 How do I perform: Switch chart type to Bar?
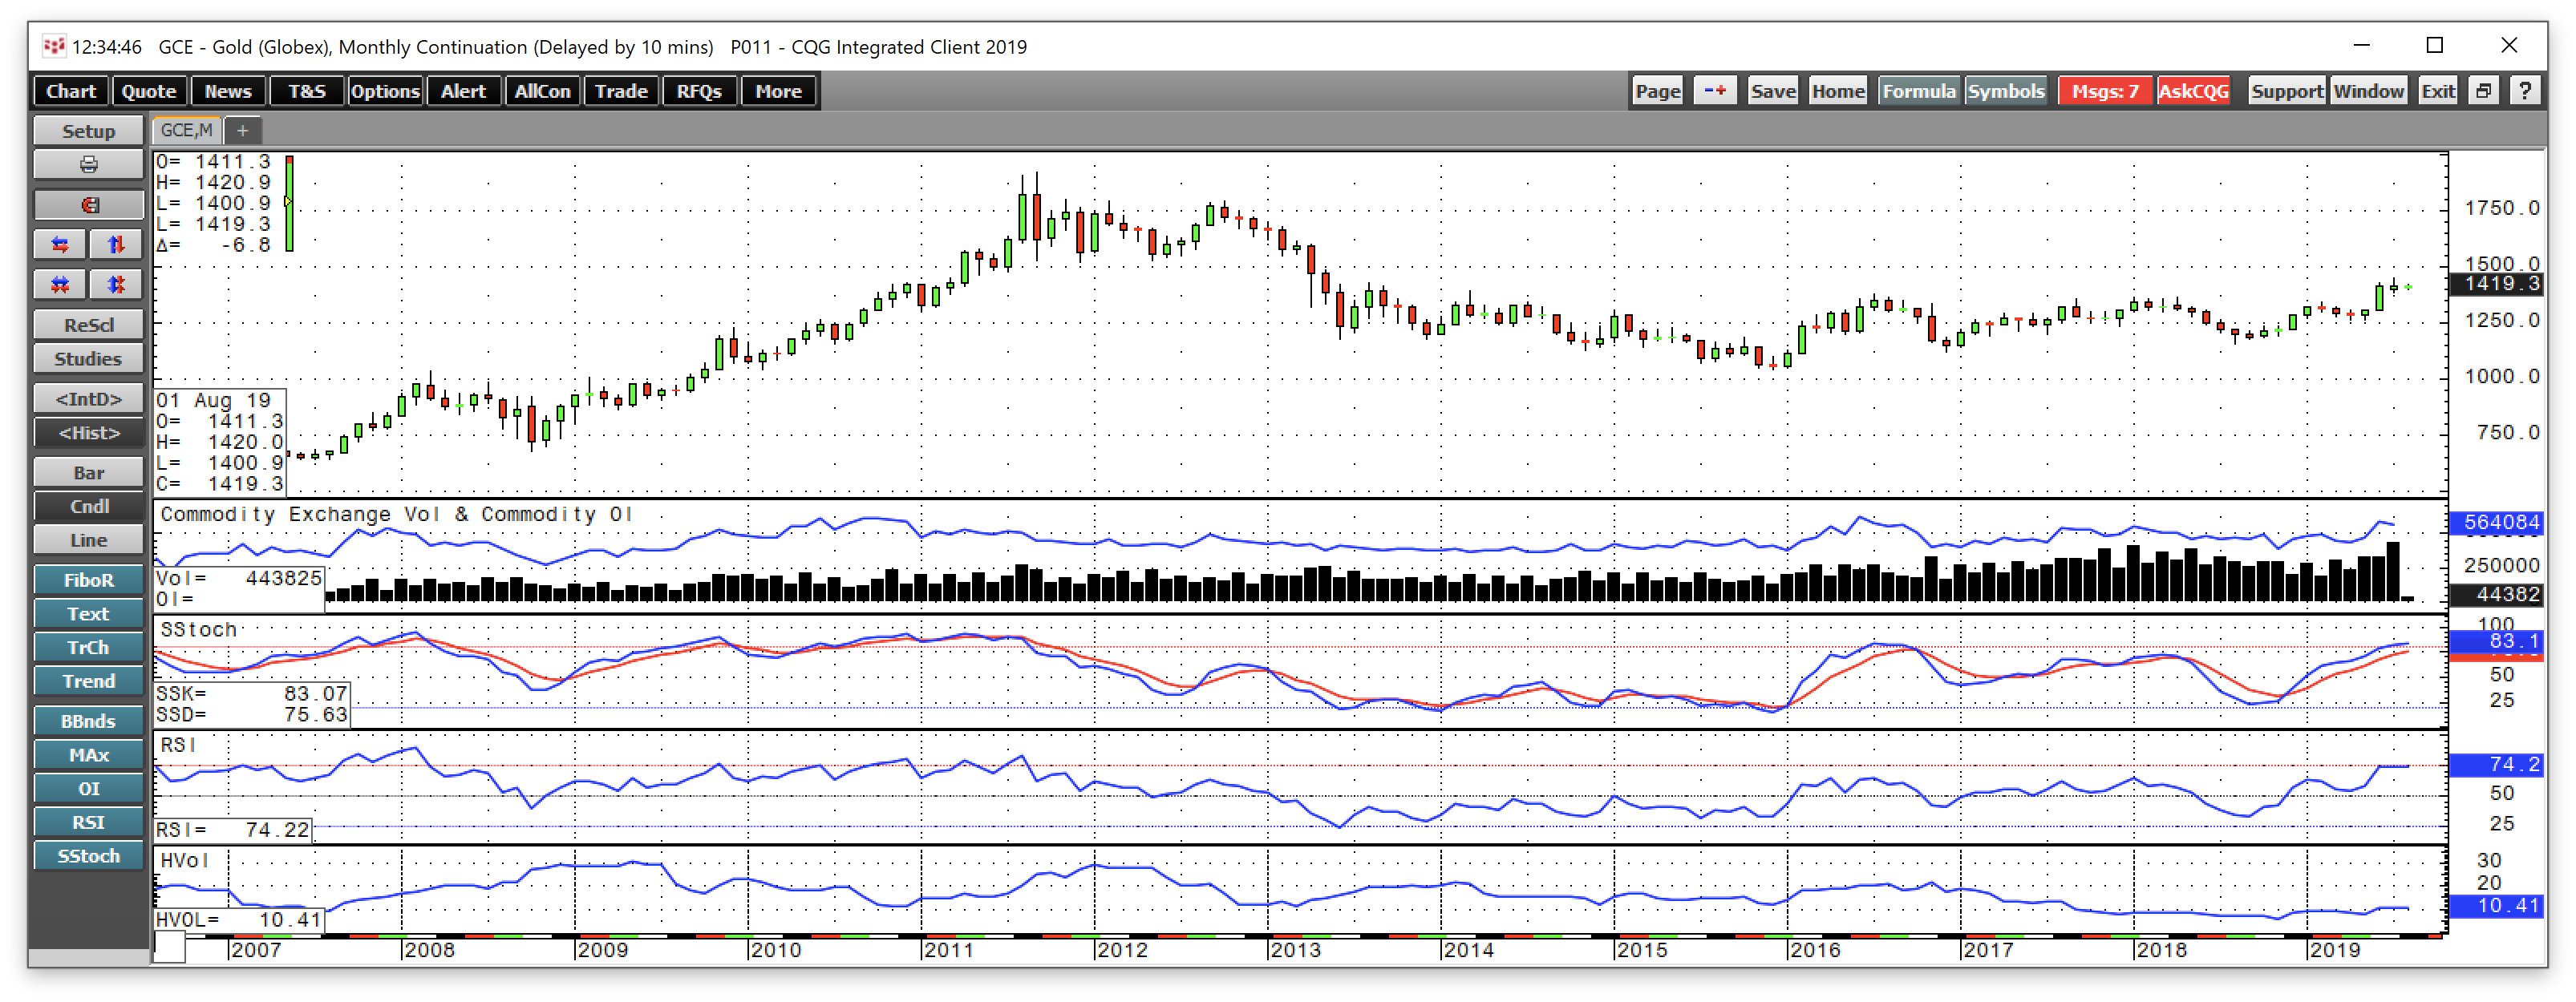88,473
